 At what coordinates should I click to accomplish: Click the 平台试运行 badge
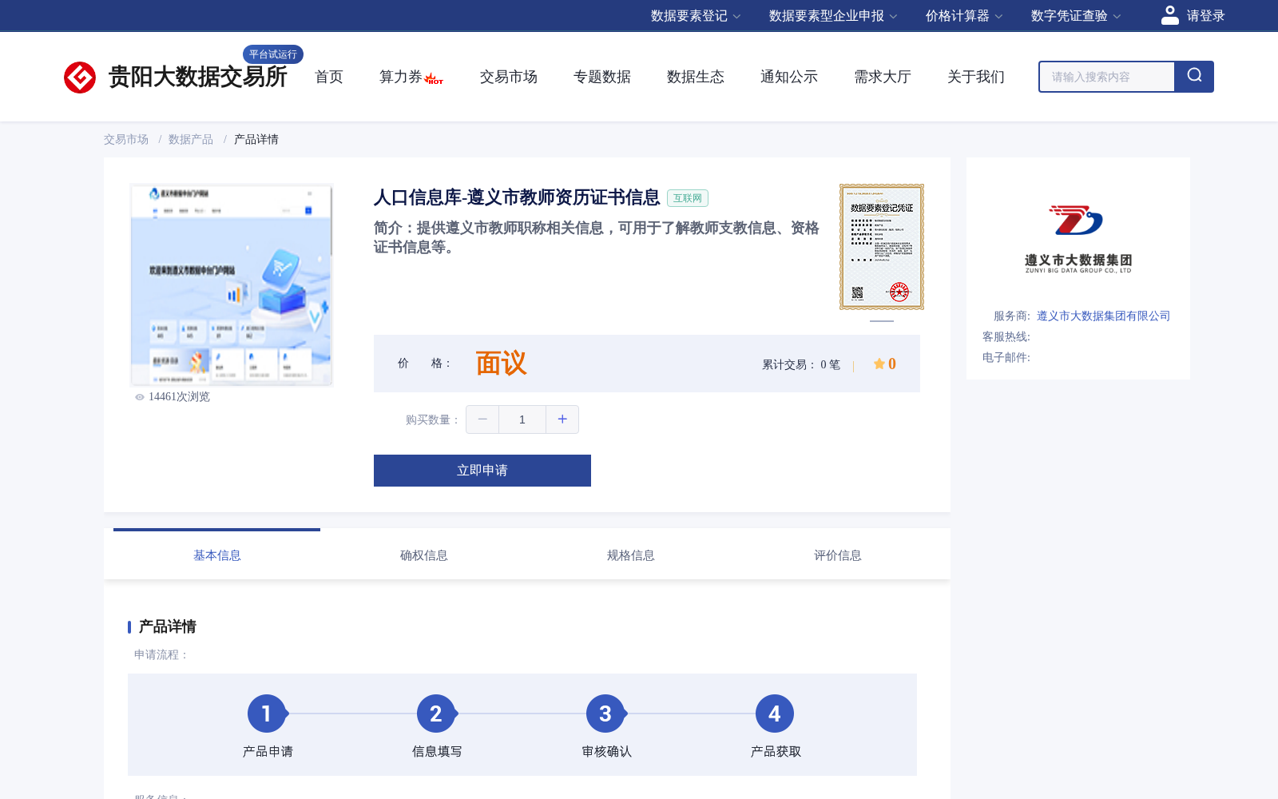[273, 54]
